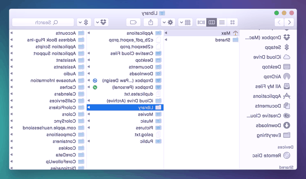This screenshot has width=306, height=179.
Task: Expand the Documents folder arrow in the Max column
Action: 88,67
